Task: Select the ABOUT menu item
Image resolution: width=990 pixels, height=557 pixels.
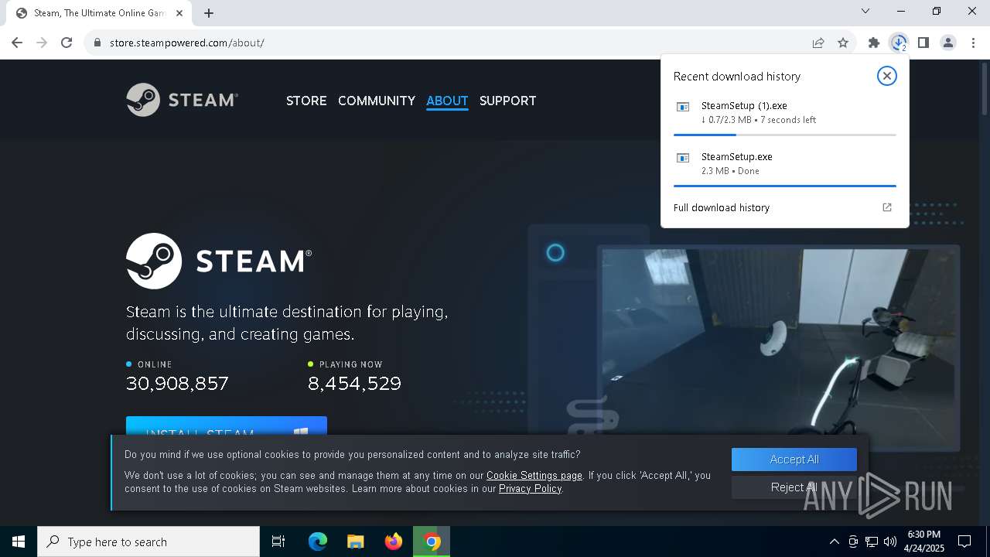Action: (447, 101)
